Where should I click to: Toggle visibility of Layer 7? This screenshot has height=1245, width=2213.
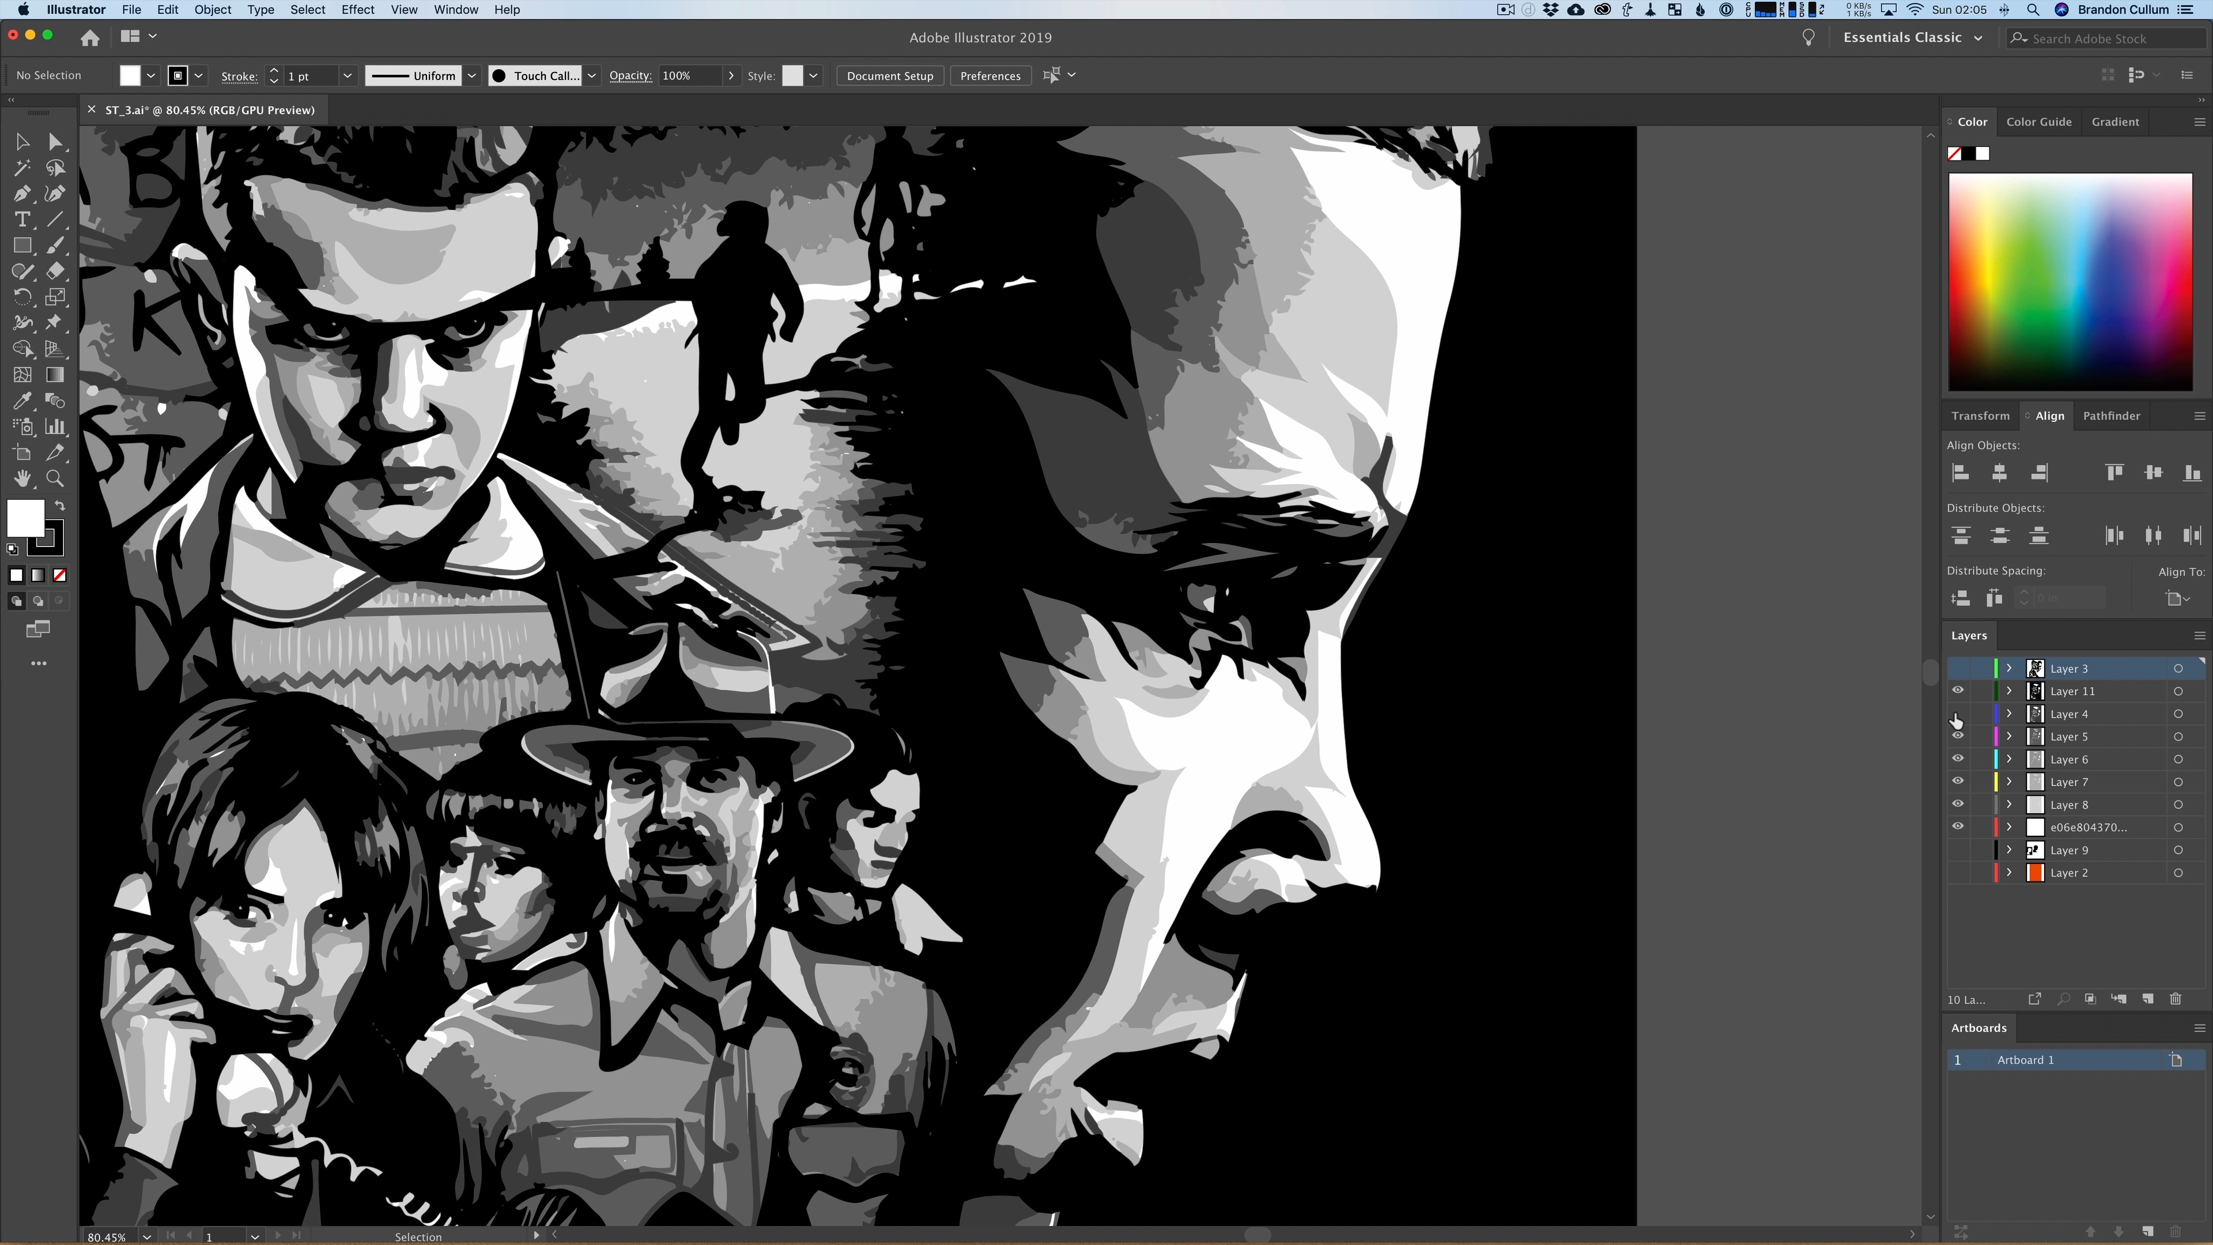pos(1958,781)
